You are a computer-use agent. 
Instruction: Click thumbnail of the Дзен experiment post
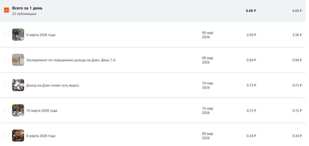[x=18, y=60]
